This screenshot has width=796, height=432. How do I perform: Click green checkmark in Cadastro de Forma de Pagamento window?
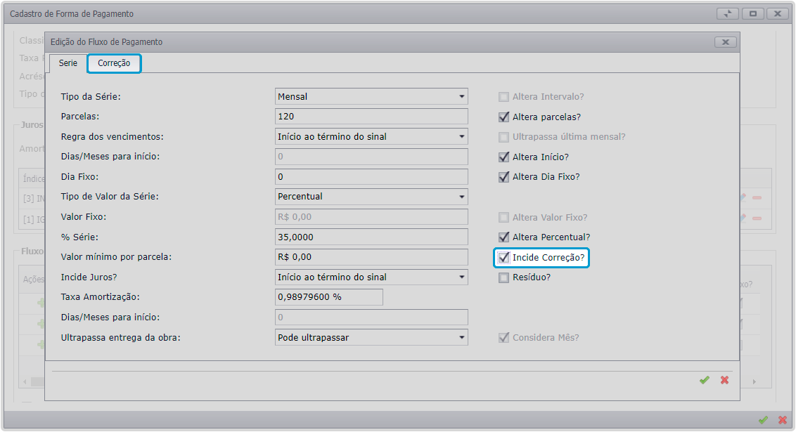click(762, 420)
